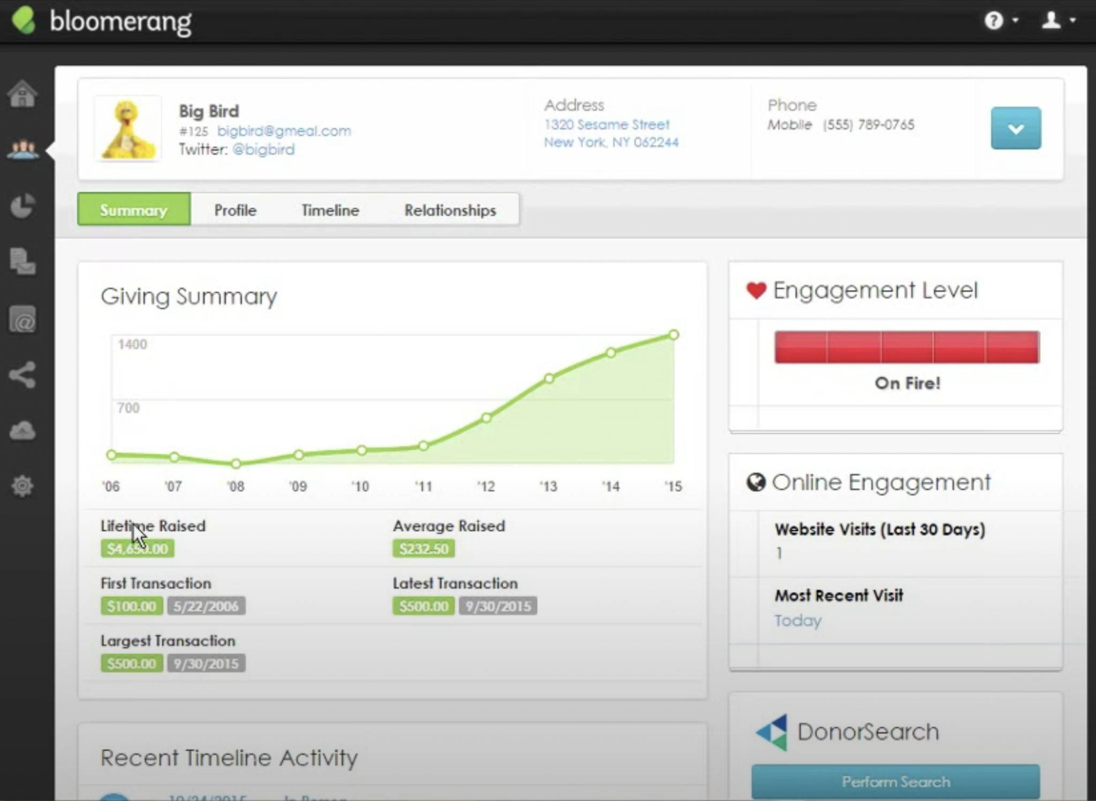Click the Letters documents sidebar icon
Image resolution: width=1096 pixels, height=801 pixels.
(x=22, y=262)
